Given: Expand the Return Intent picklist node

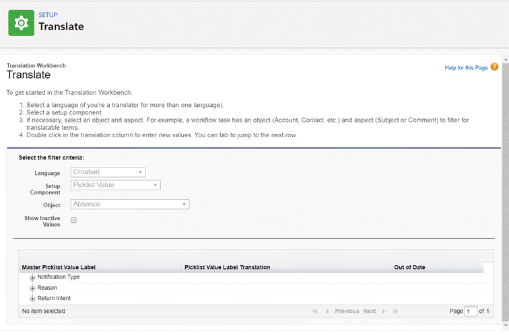Looking at the screenshot, I should [32, 298].
